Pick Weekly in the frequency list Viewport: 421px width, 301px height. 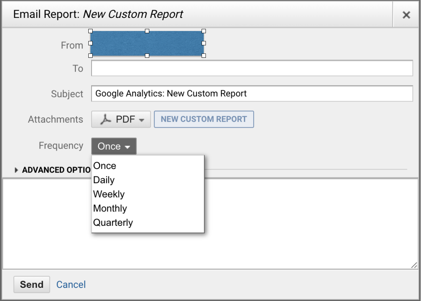tap(109, 194)
